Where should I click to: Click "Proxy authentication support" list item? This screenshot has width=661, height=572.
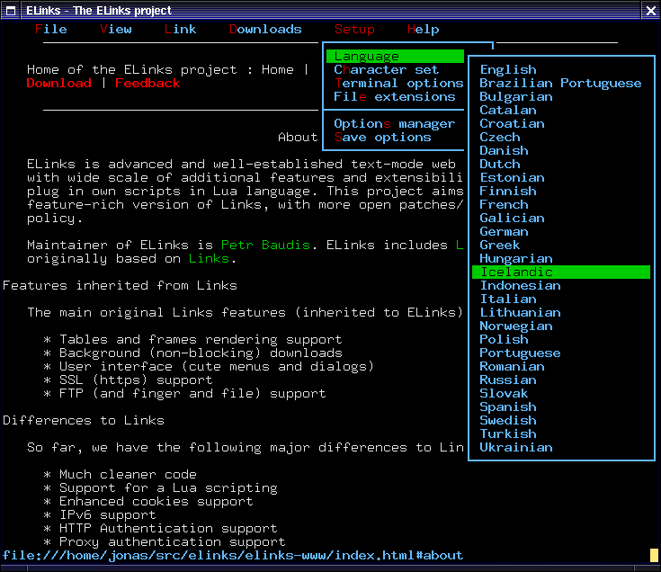point(172,541)
